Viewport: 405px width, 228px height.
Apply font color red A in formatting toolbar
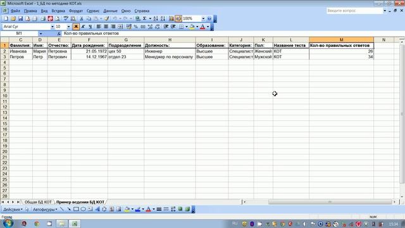click(x=202, y=27)
